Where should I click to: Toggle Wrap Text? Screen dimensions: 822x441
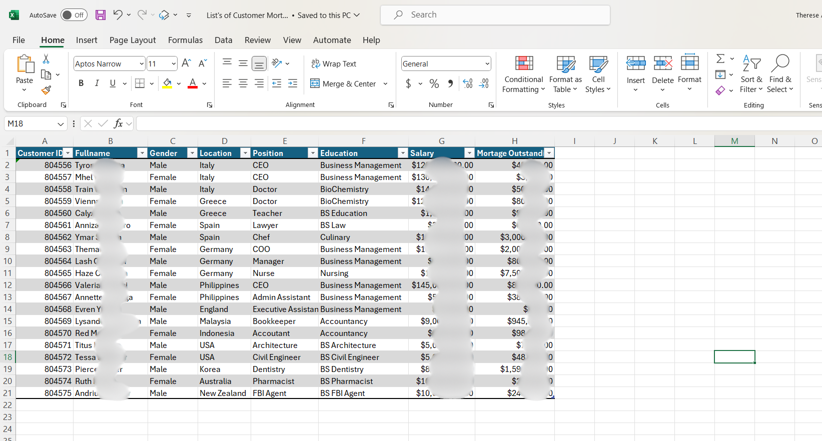(334, 63)
